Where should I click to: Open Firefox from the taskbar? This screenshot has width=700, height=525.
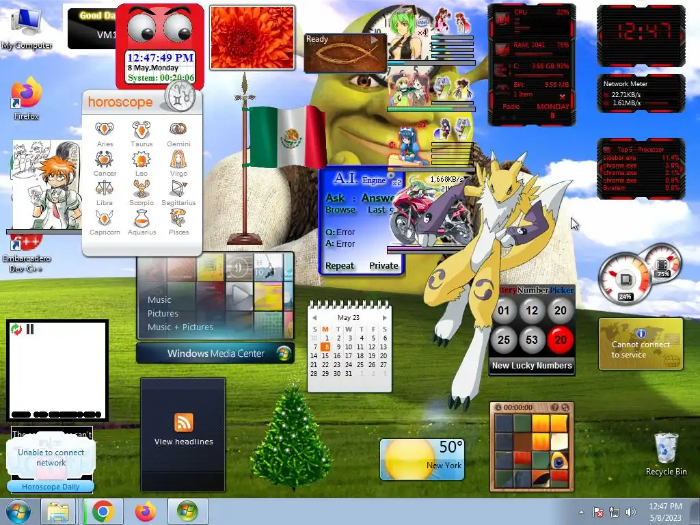(146, 511)
